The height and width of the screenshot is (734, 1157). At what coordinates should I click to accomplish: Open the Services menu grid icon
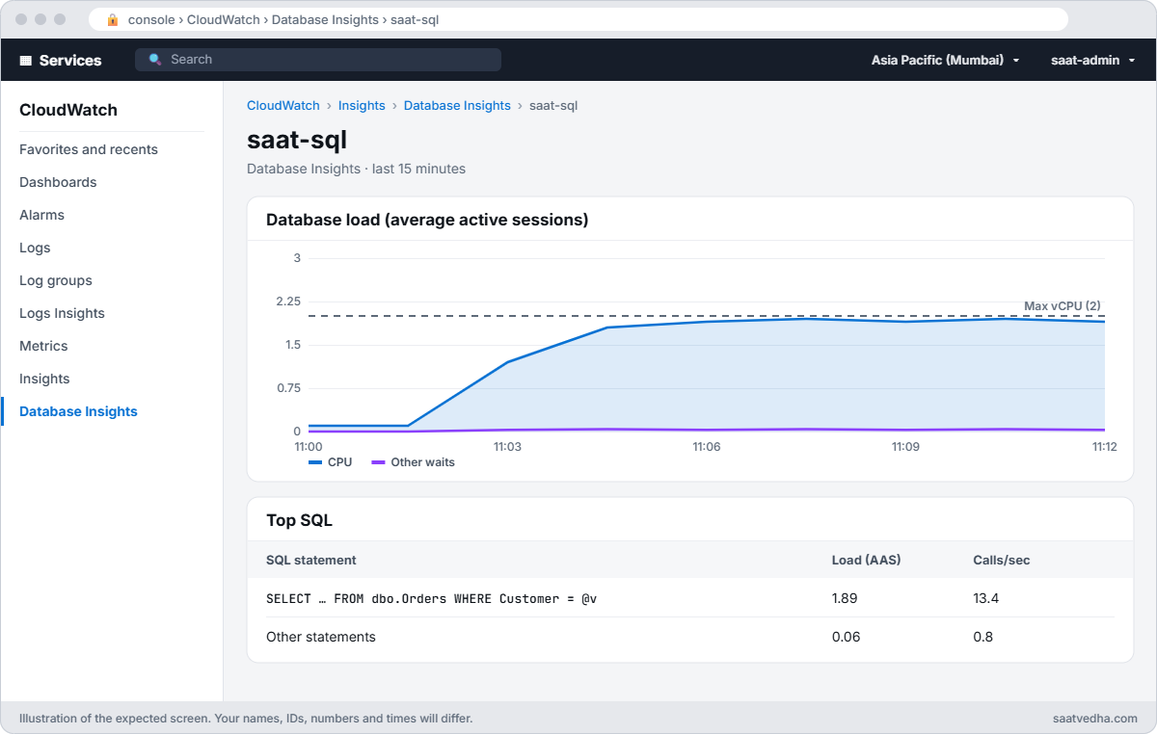click(26, 60)
